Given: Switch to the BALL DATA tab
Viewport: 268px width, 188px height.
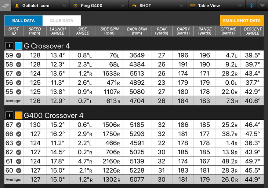Looking at the screenshot, I should [23, 21].
